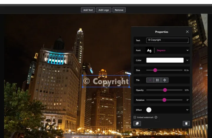Screen dimensions: 212x138
Task: Click the watermark Text input field
Action: 167,40
